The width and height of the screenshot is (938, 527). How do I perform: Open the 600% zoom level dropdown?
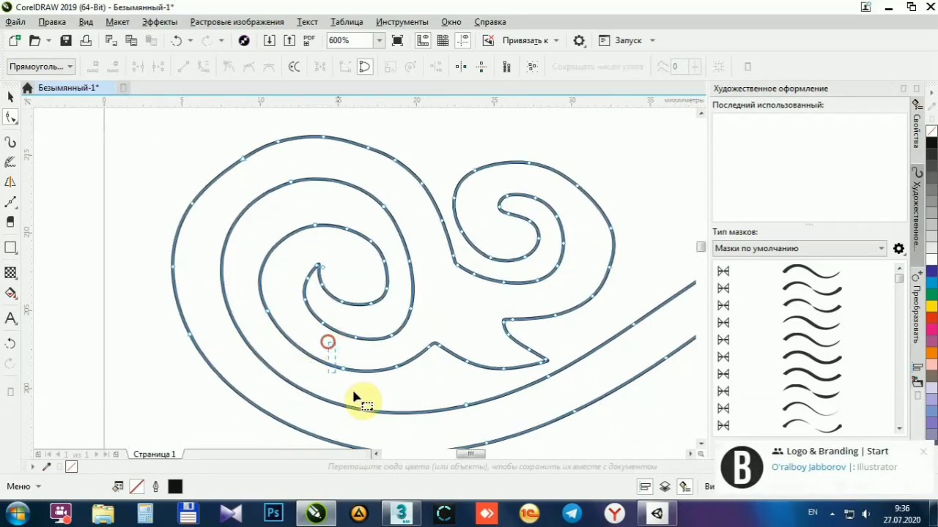[x=379, y=41]
